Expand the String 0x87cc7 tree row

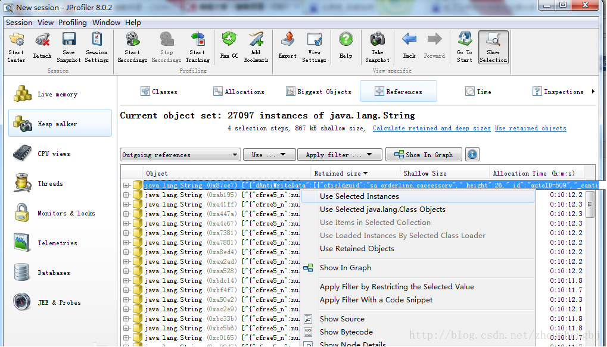(126, 185)
